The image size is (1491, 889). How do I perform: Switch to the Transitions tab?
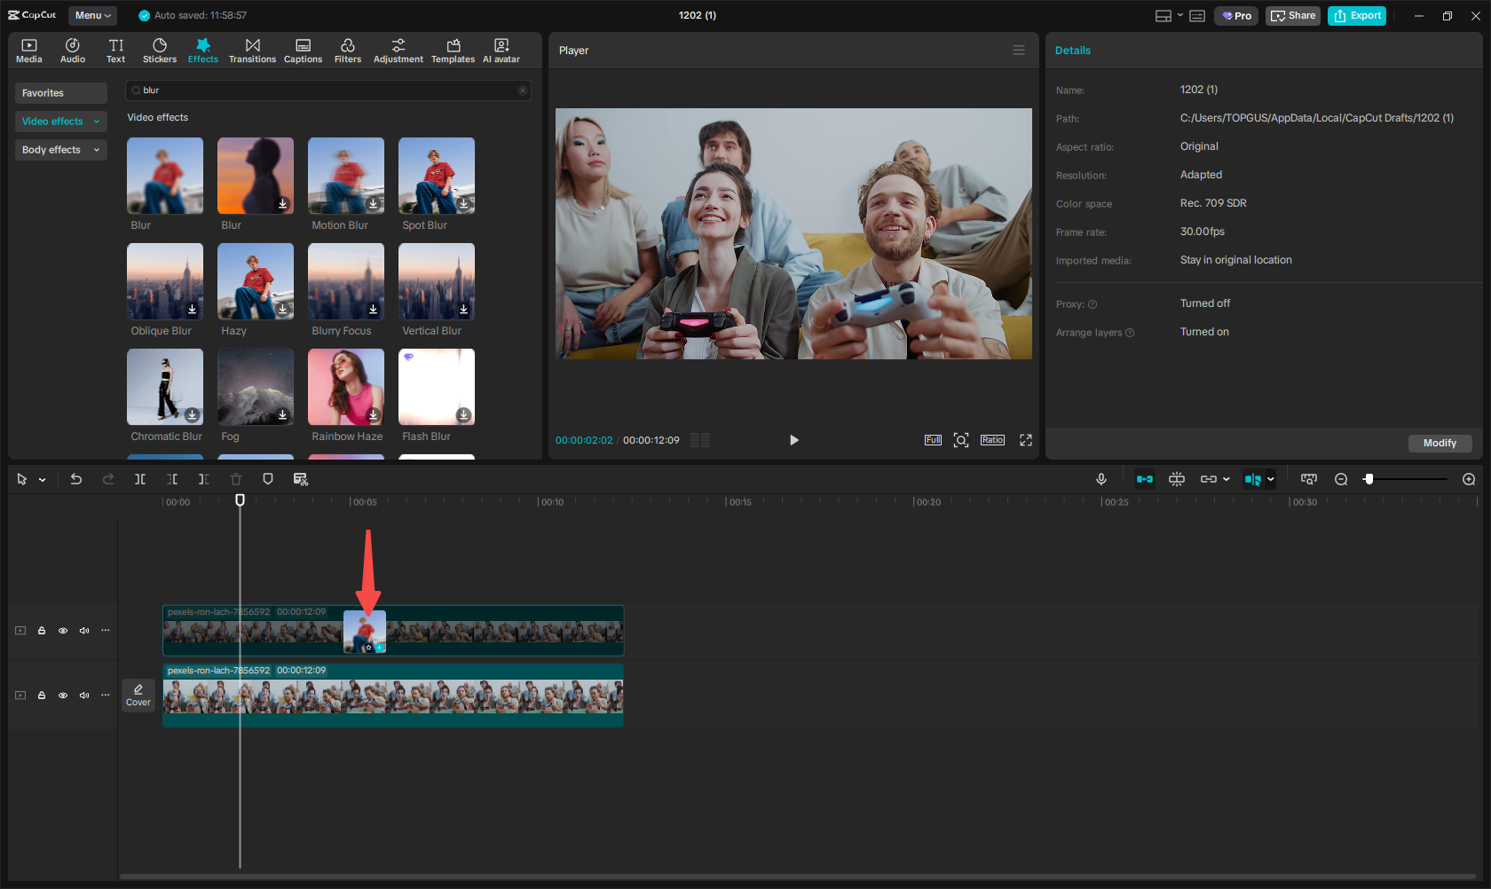(x=252, y=50)
